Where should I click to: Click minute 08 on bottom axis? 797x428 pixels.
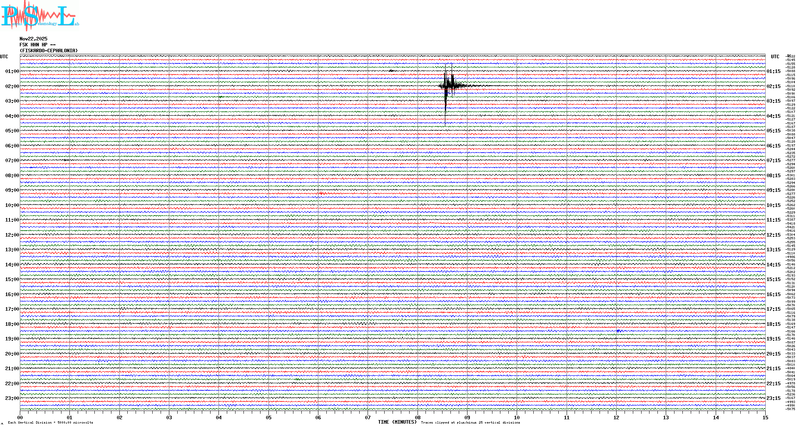click(x=418, y=418)
